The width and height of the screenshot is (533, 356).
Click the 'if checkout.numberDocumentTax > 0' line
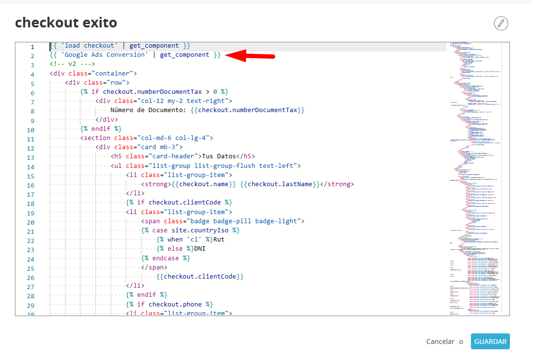[x=154, y=92]
